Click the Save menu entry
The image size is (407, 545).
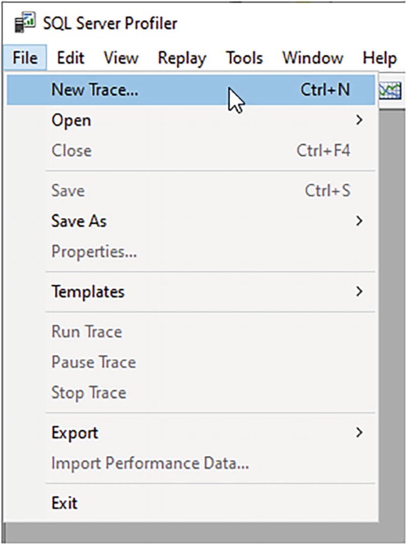click(x=191, y=191)
